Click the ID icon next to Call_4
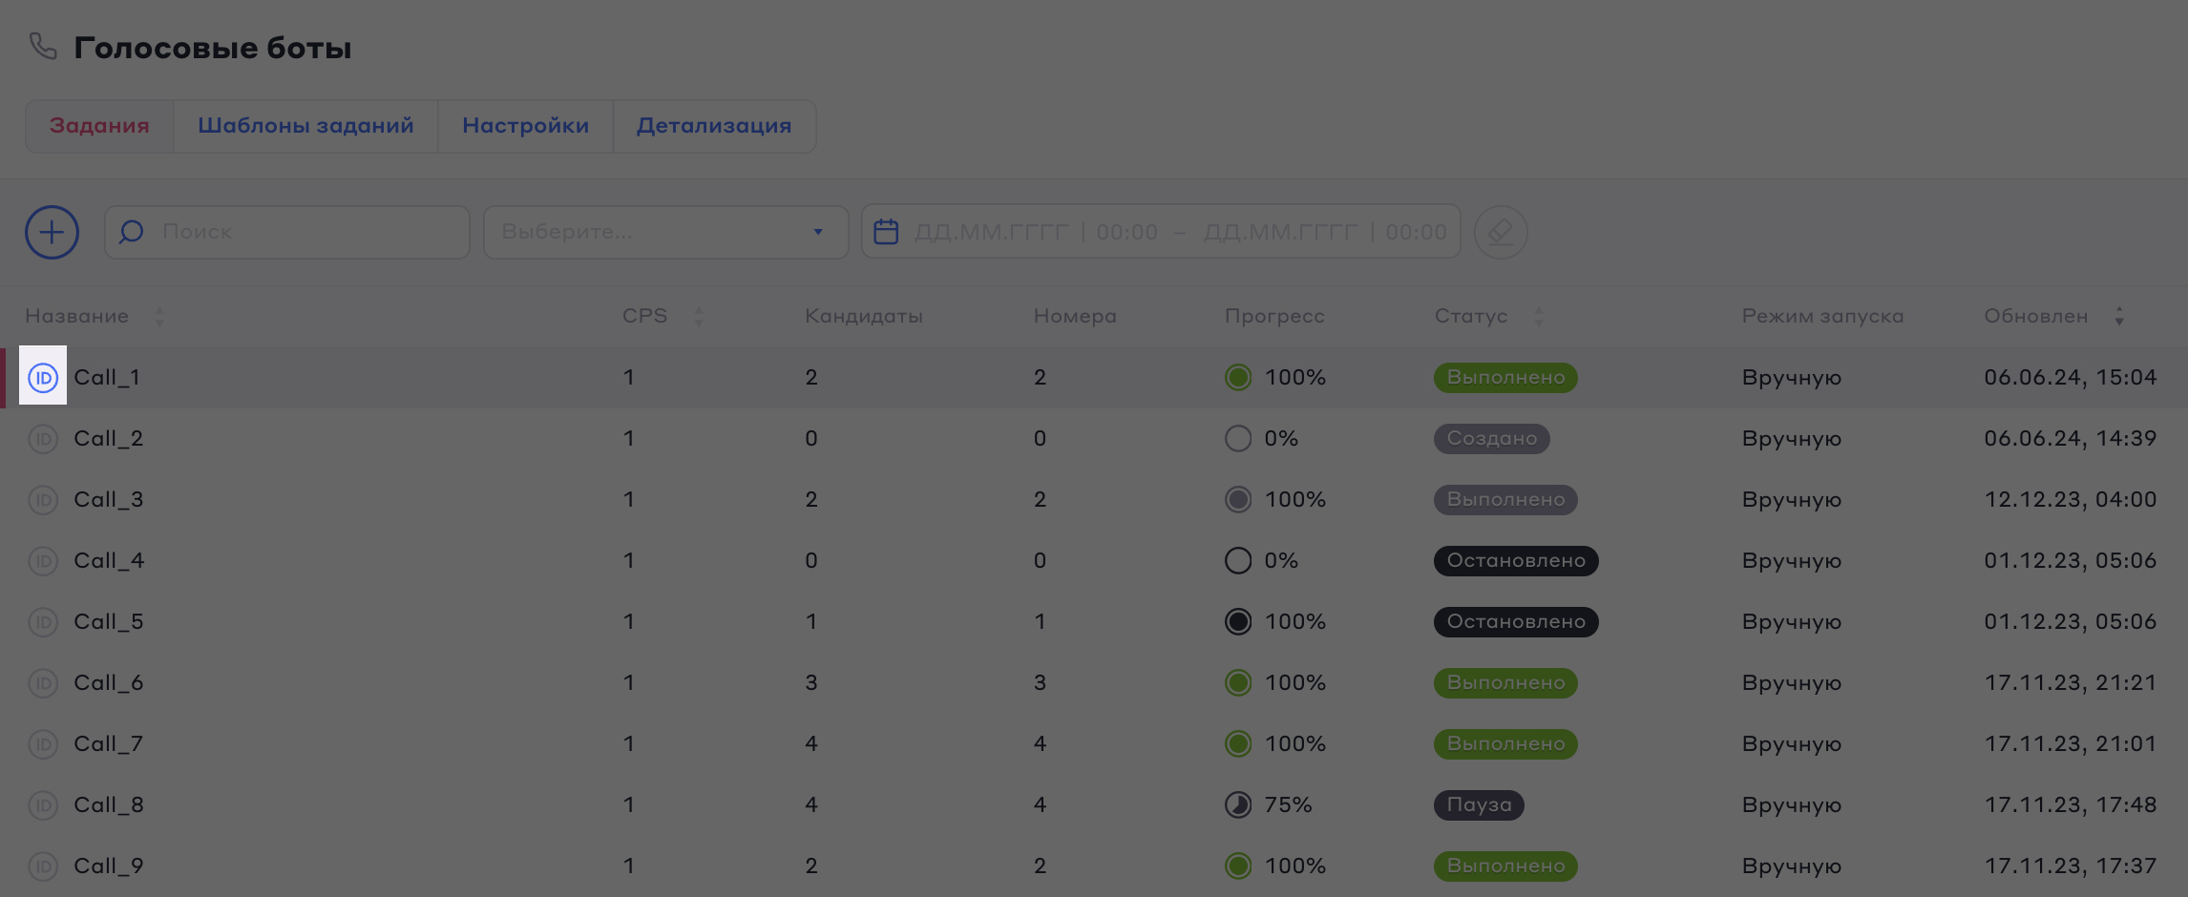The height and width of the screenshot is (897, 2188). [43, 561]
